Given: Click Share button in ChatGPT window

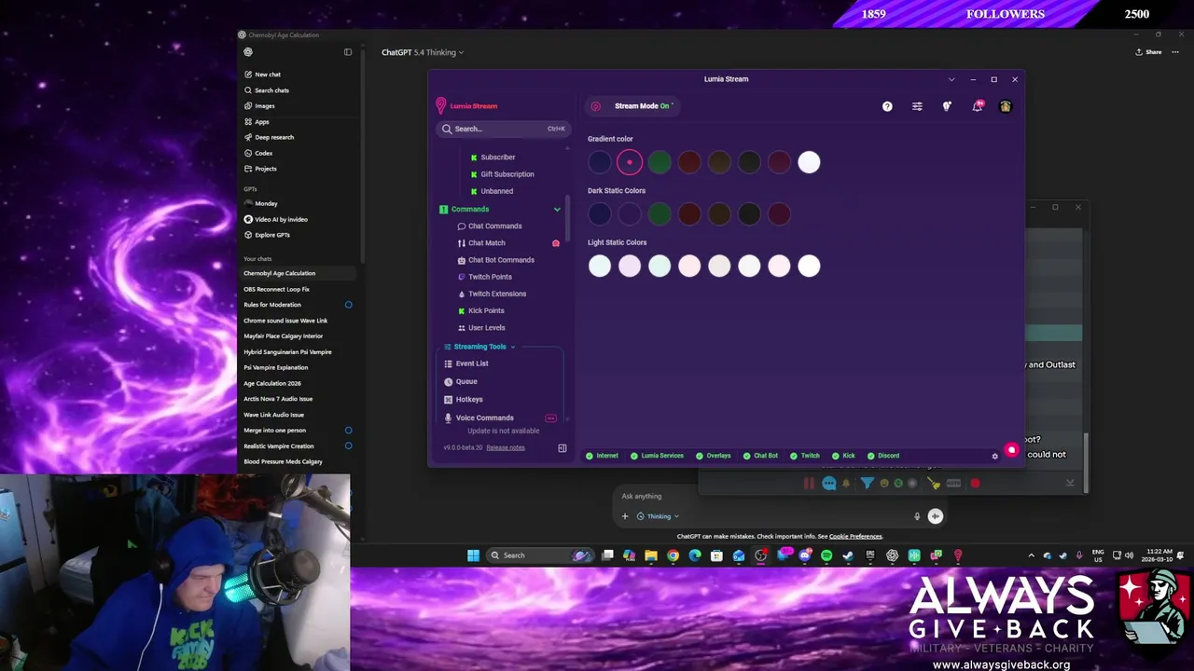Looking at the screenshot, I should click(x=1148, y=52).
